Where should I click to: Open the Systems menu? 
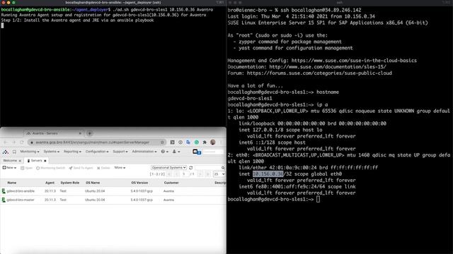pyautogui.click(x=51, y=152)
